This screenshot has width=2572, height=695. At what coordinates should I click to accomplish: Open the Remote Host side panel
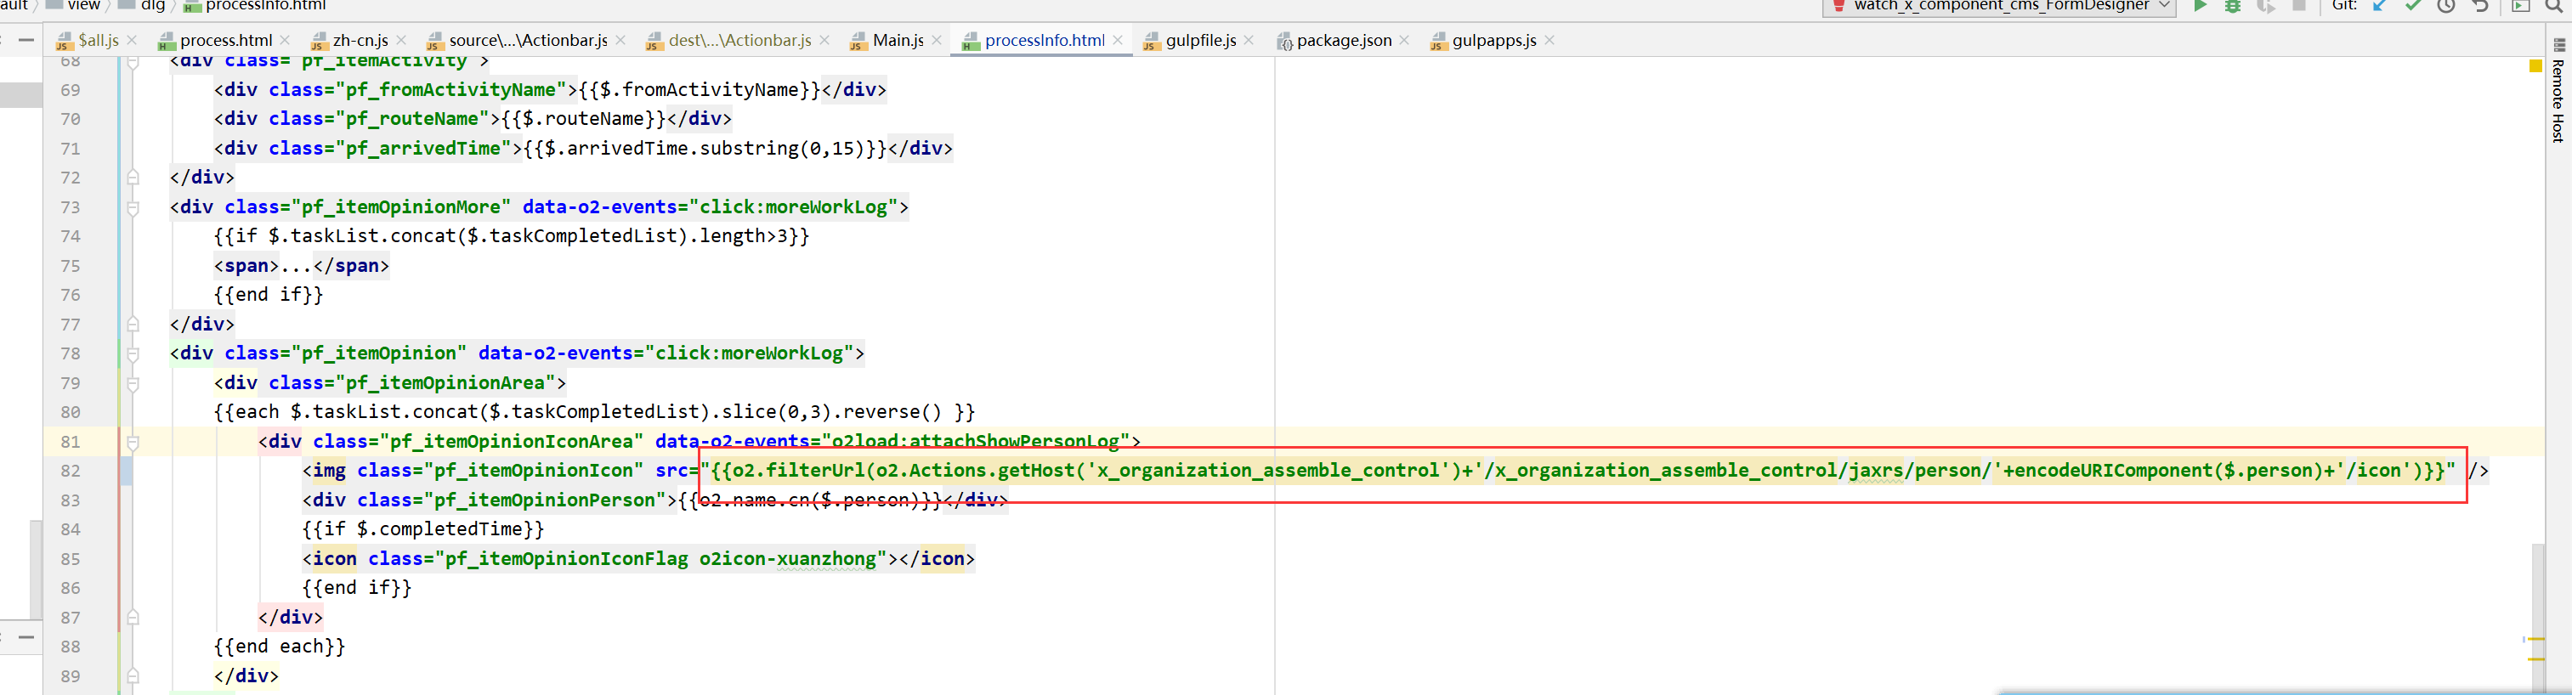(x=2558, y=100)
